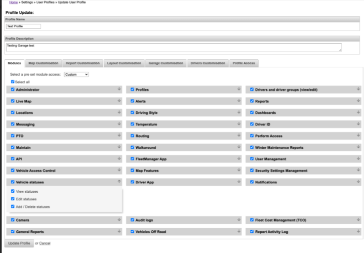Image resolution: width=364 pixels, height=253 pixels.
Task: Uncheck the User Management checkbox
Action: [252, 159]
